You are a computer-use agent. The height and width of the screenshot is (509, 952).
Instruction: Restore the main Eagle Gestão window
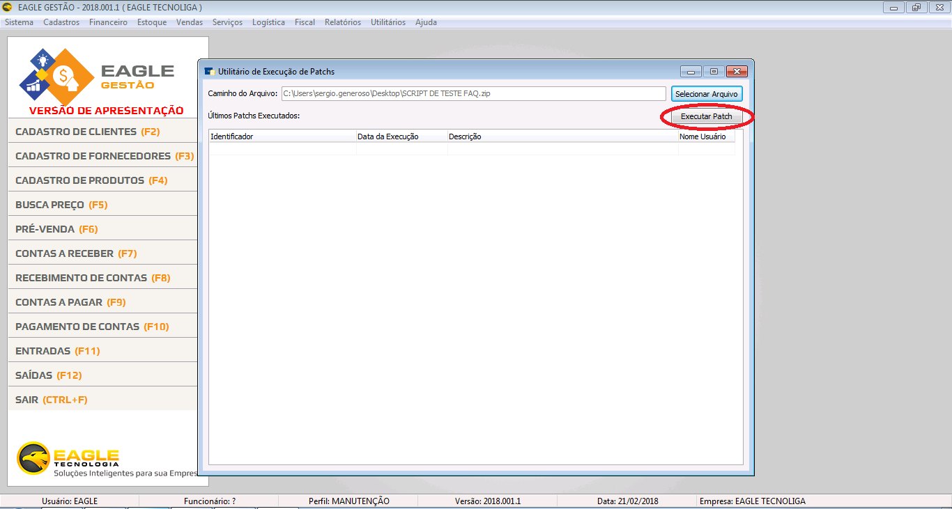click(x=916, y=8)
